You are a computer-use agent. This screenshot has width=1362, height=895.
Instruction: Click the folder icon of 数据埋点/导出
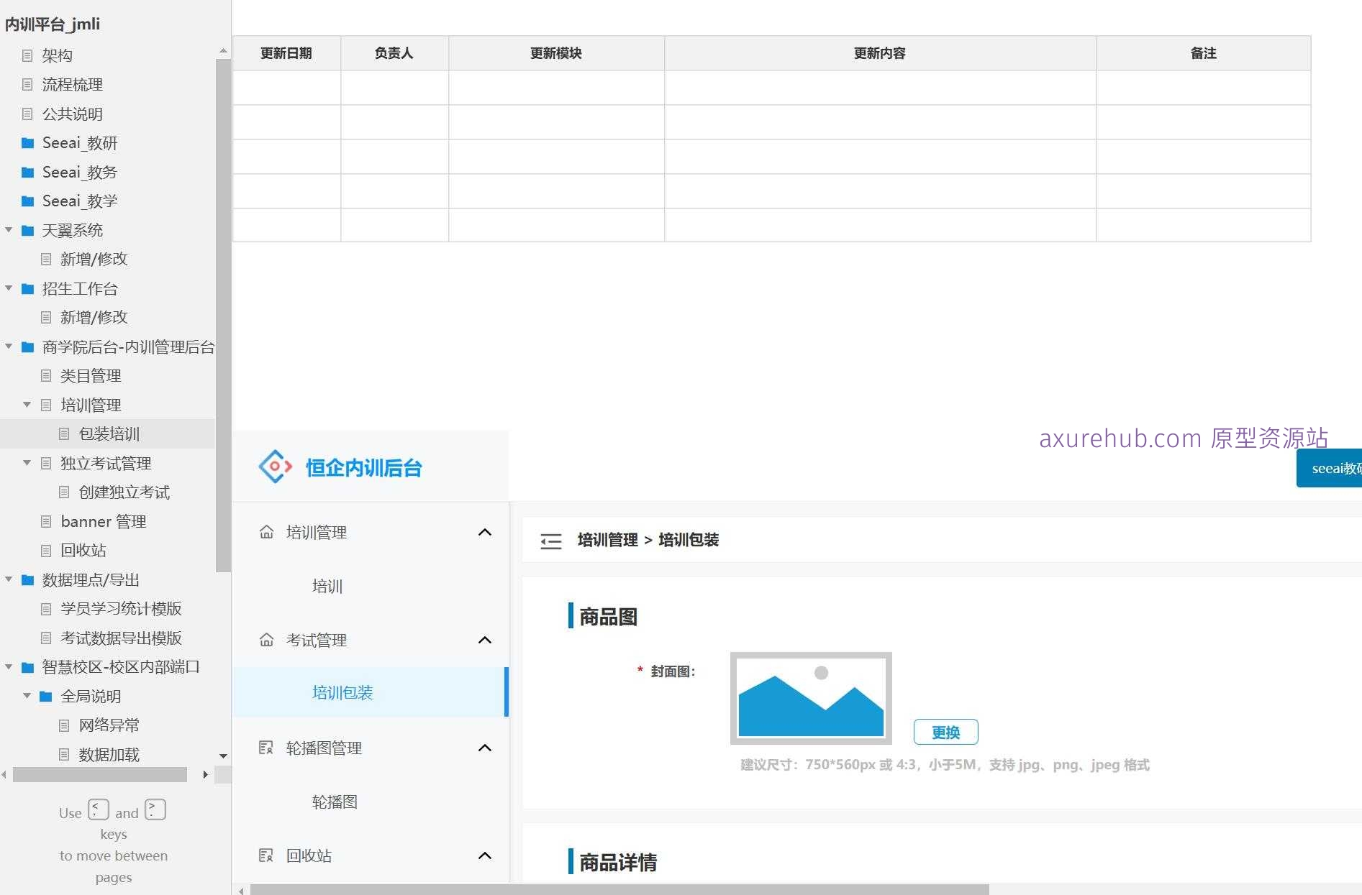(28, 580)
